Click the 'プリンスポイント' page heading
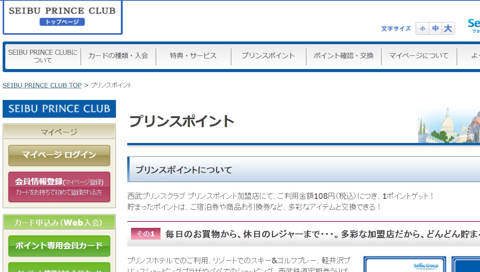 [x=182, y=121]
